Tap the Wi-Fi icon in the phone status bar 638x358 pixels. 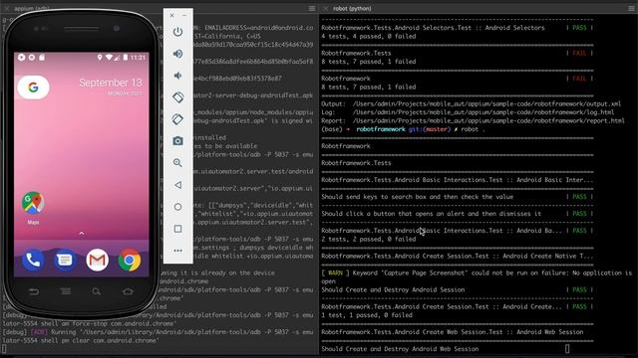[109, 58]
